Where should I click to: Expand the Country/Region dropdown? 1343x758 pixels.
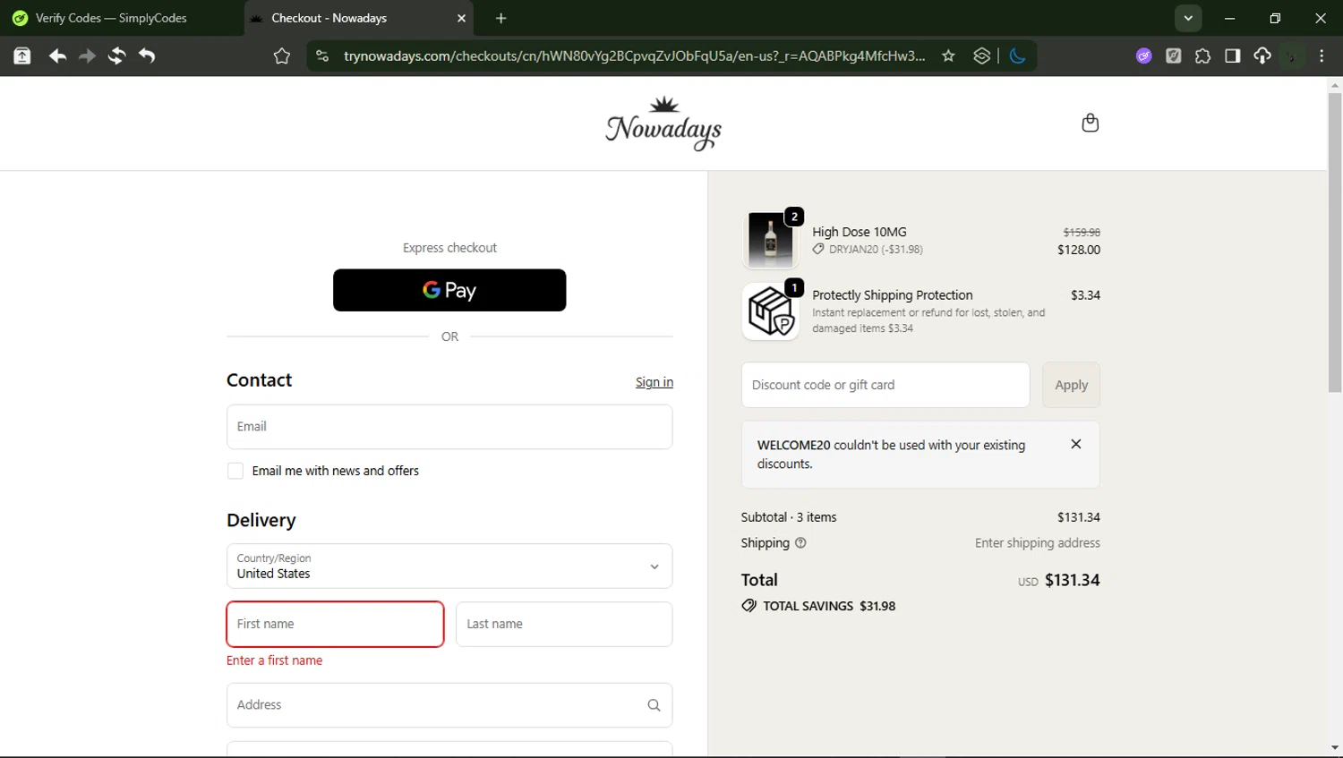(449, 566)
